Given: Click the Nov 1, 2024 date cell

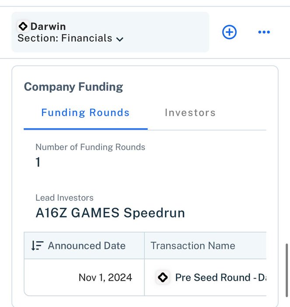Looking at the screenshot, I should (x=105, y=277).
